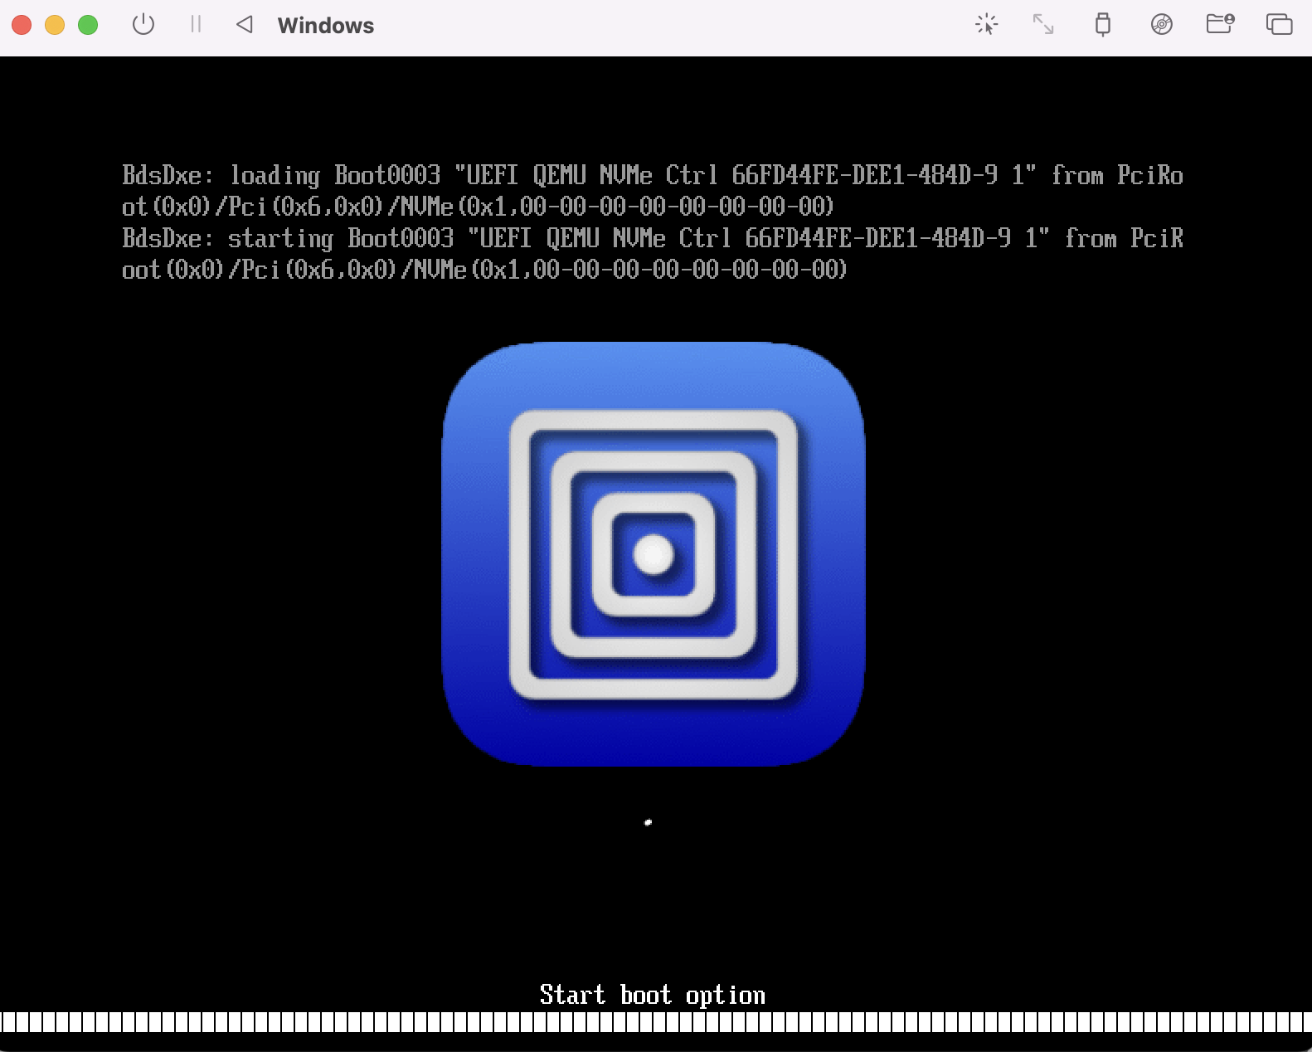Click the Windows title text
This screenshot has height=1052, width=1312.
point(326,25)
